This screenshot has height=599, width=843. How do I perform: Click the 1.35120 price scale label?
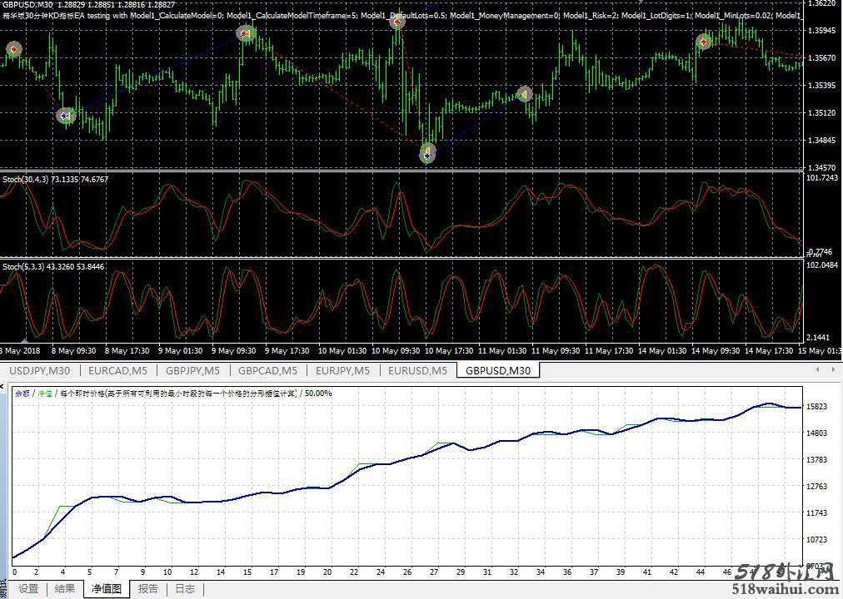tap(822, 112)
